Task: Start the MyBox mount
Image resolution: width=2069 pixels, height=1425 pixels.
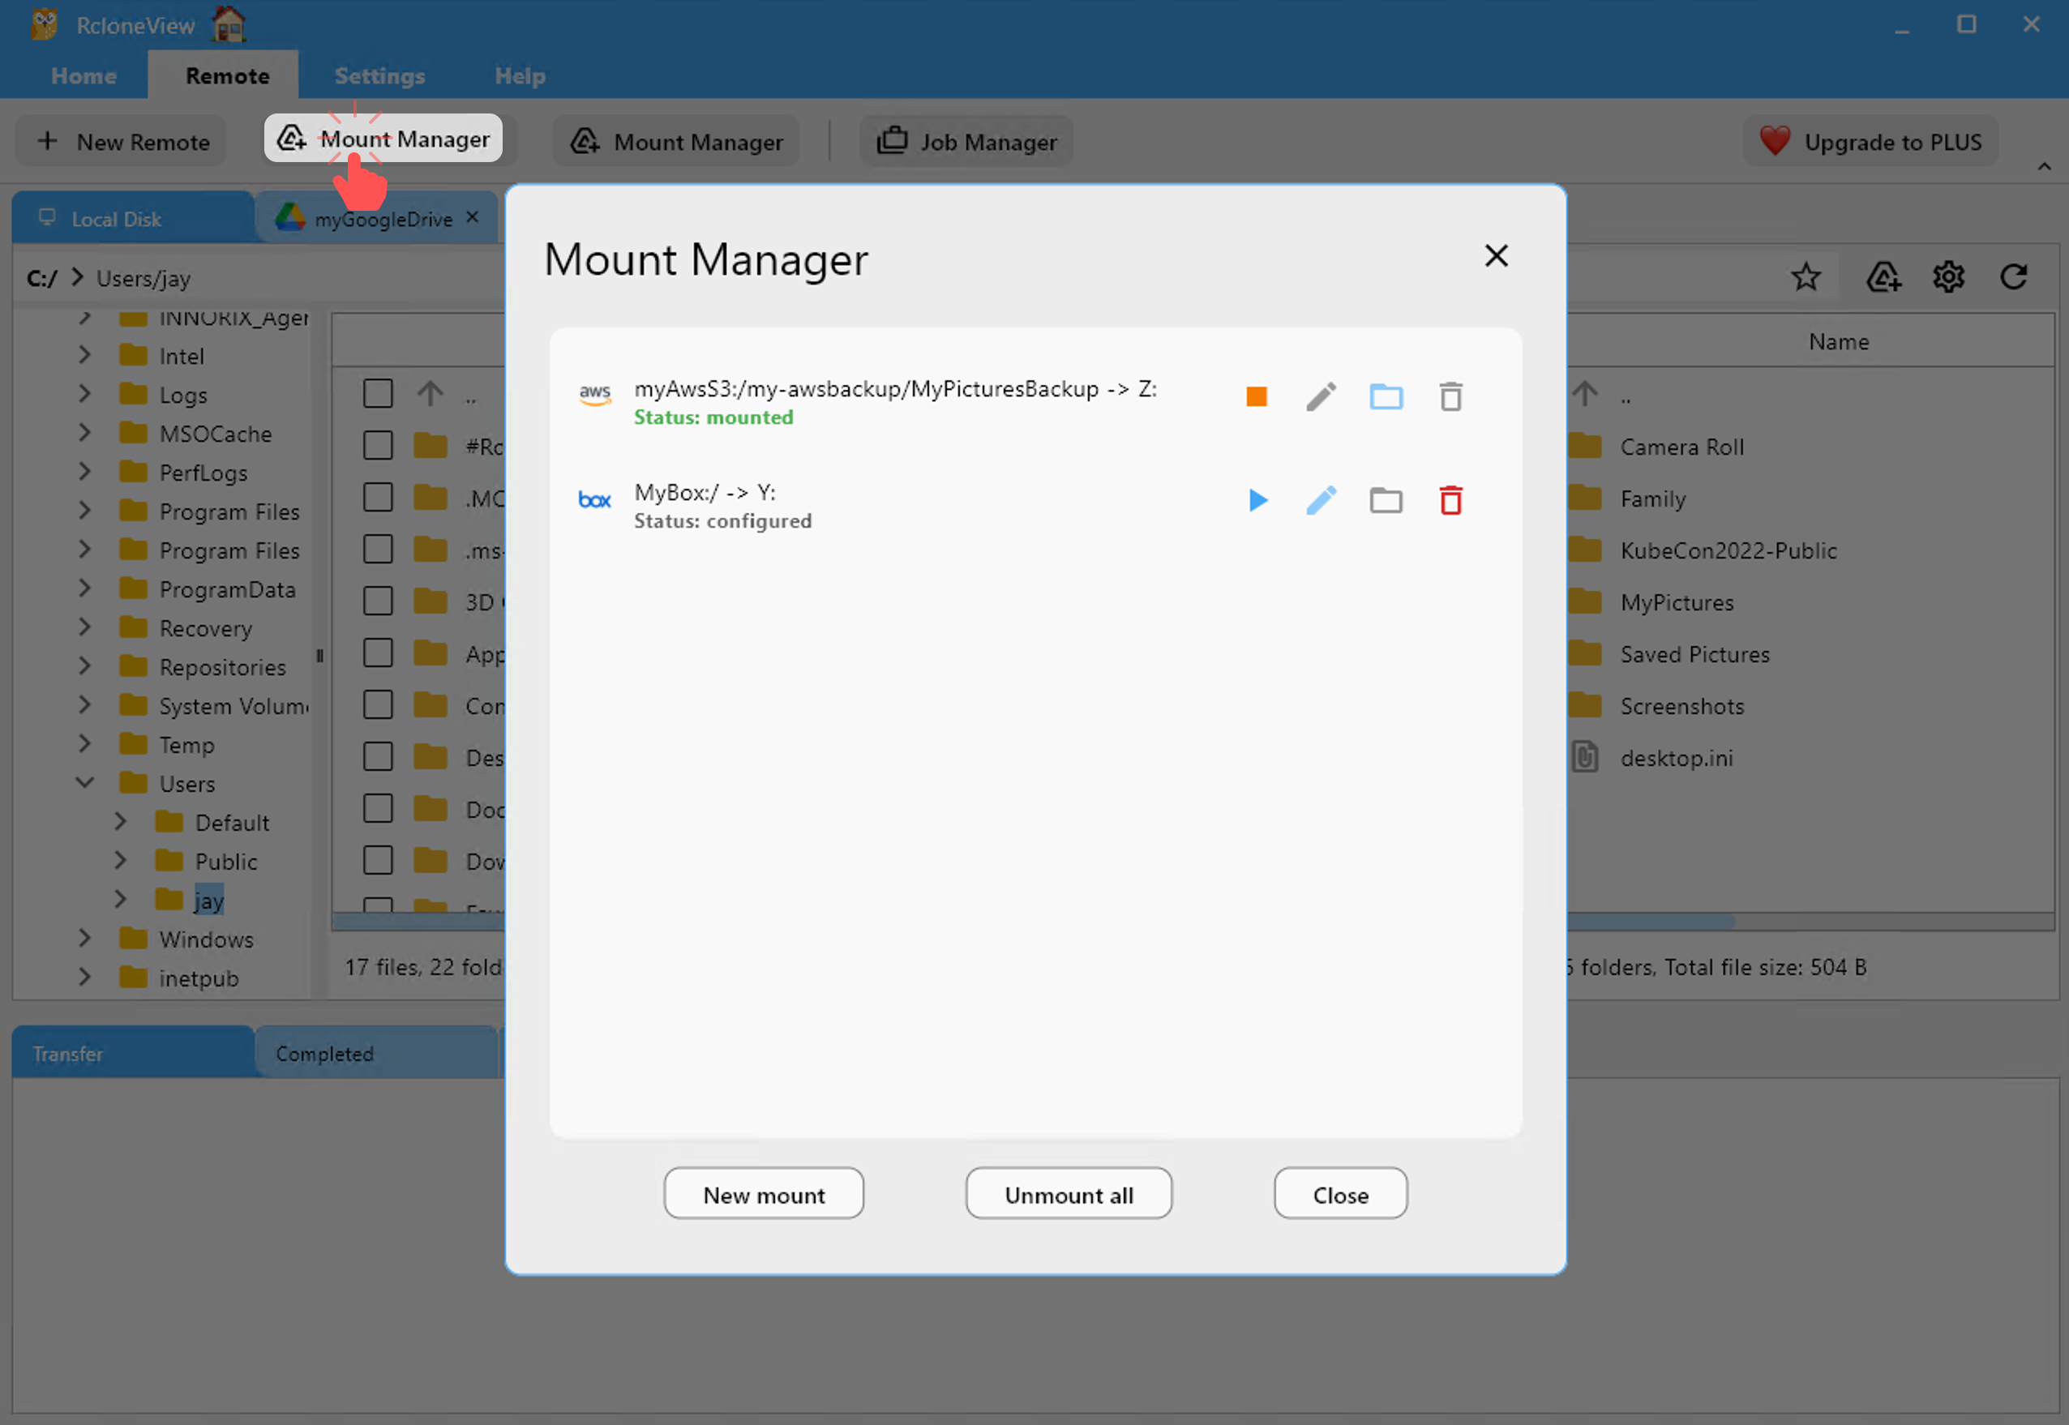Action: pyautogui.click(x=1258, y=500)
